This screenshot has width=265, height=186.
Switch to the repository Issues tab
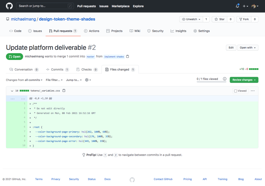(35, 31)
